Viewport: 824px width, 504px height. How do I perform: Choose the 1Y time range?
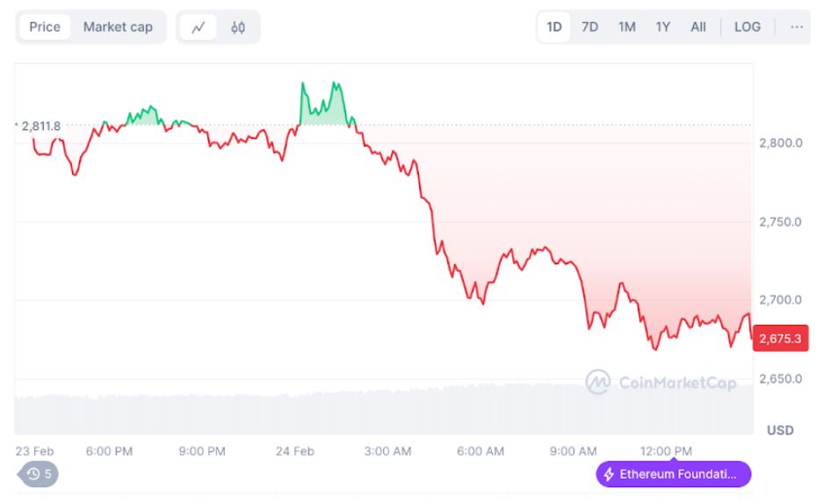click(662, 27)
